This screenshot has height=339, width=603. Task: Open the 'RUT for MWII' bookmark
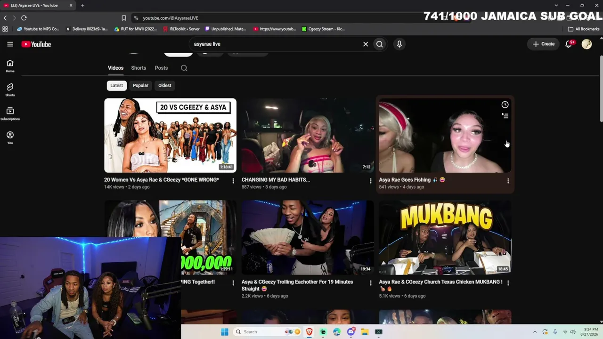point(136,29)
